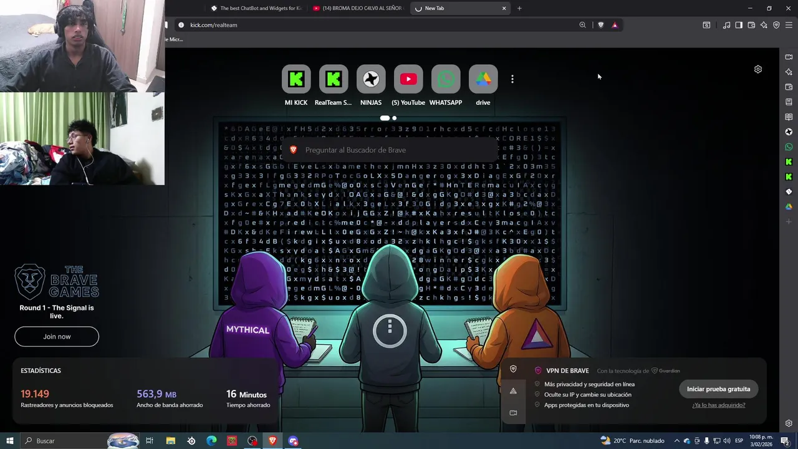Screen dimensions: 798x449
Task: Open Wallet panel in sidebar
Action: (789, 87)
